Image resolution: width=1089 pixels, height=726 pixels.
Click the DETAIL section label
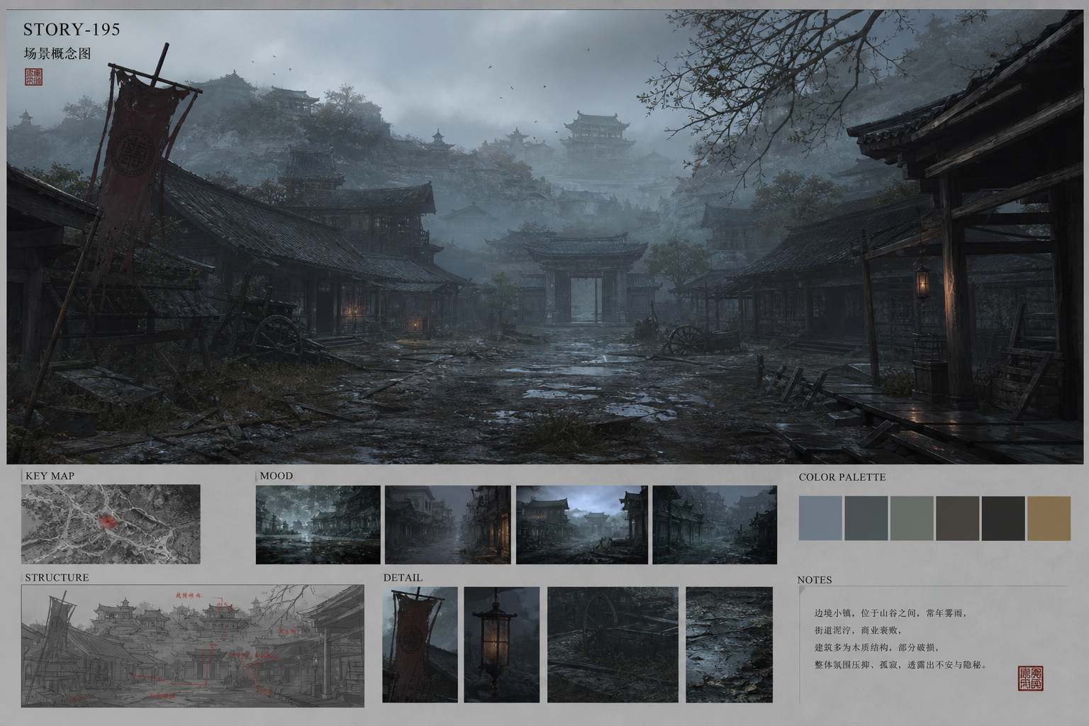403,578
